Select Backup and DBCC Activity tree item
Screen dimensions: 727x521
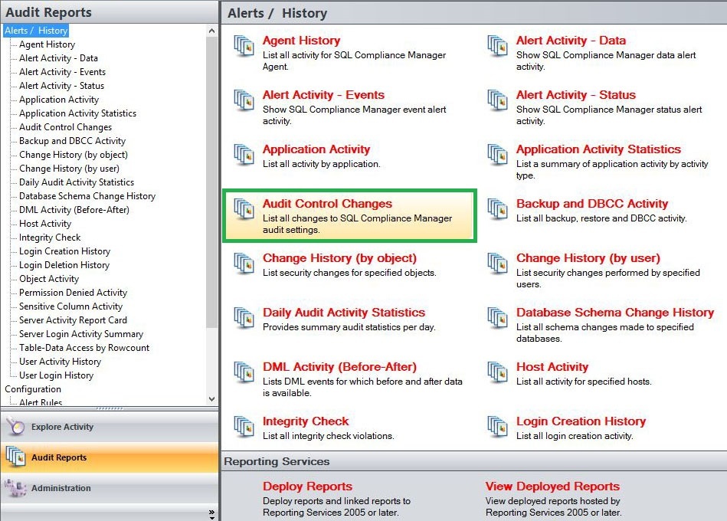pyautogui.click(x=72, y=141)
